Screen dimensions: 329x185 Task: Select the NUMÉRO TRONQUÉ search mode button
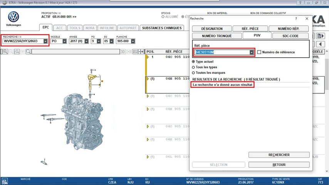point(217,36)
